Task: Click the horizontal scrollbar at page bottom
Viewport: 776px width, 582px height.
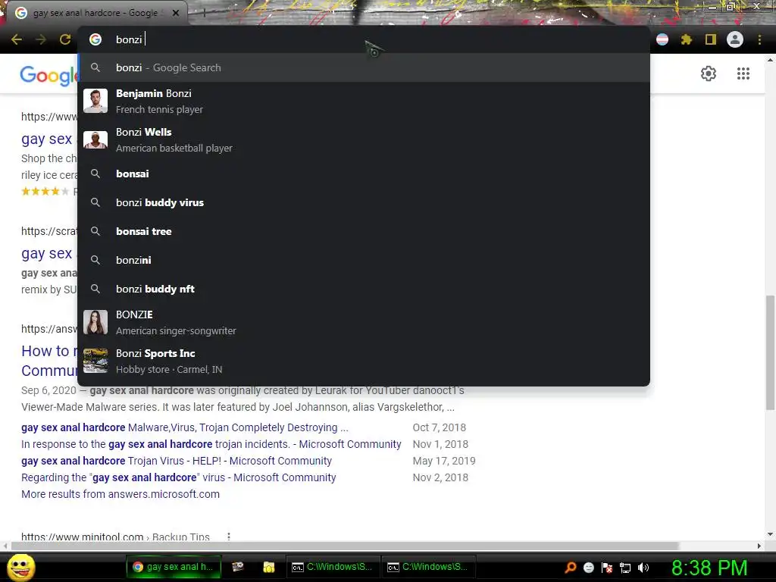Action: click(x=345, y=546)
